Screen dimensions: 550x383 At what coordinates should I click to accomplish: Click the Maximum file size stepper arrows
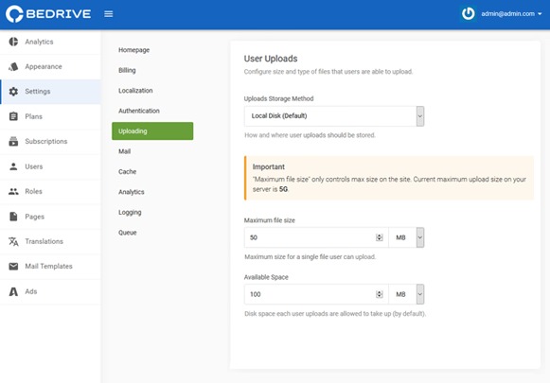pyautogui.click(x=380, y=237)
